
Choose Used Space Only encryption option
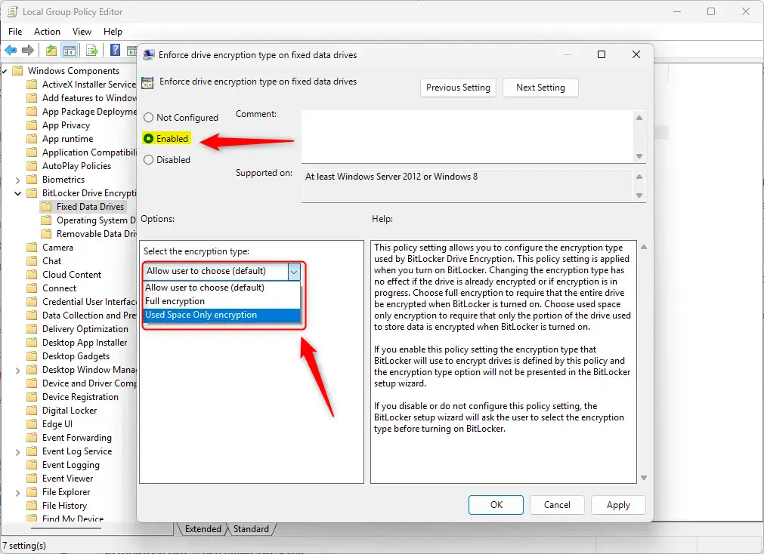(x=221, y=315)
